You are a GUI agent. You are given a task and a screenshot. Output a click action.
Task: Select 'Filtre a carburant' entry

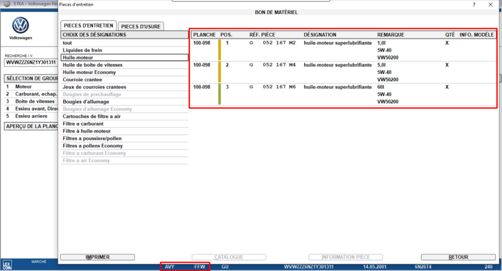(125, 124)
